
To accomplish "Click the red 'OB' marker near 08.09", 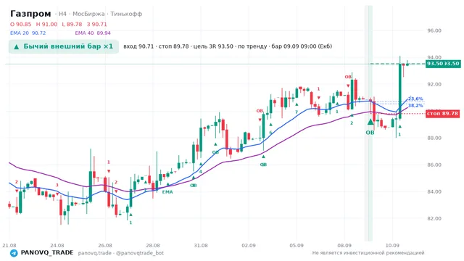I will tap(348, 77).
